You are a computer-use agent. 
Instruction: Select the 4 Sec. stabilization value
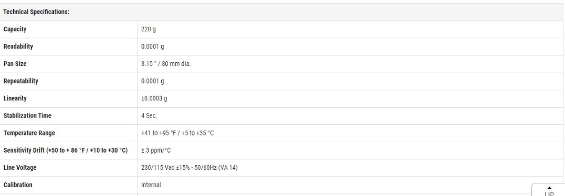tap(149, 116)
